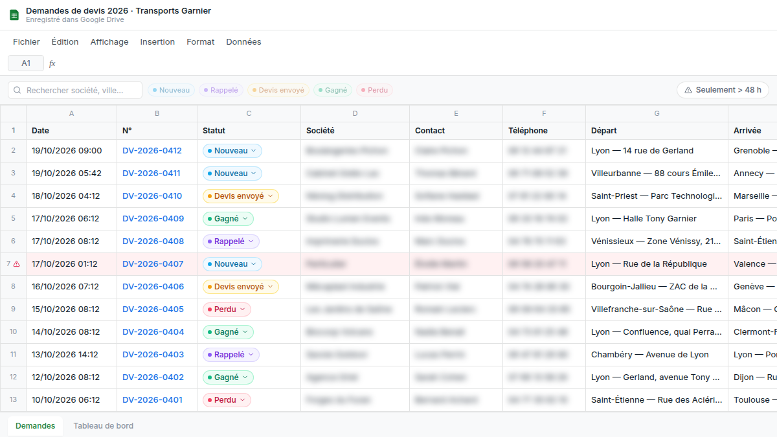Open quote link DV-2026-0405

(153, 309)
